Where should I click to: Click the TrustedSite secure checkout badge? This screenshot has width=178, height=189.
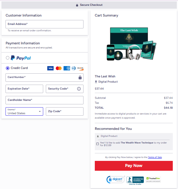153,180
